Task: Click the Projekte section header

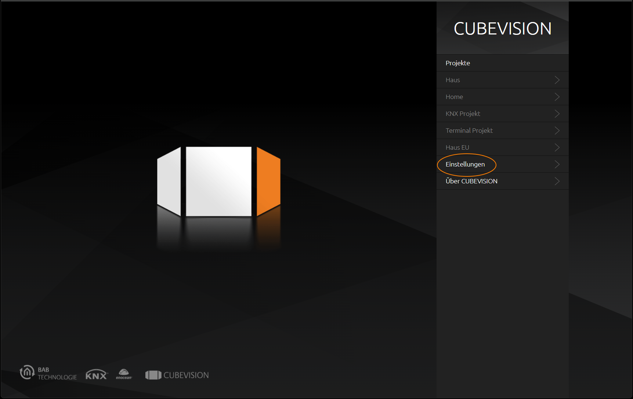Action: coord(502,63)
